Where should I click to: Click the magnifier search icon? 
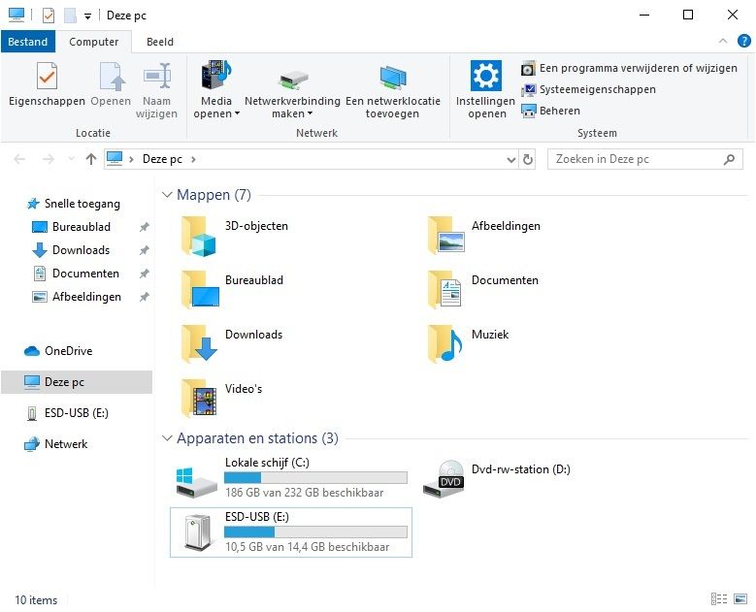coord(729,159)
